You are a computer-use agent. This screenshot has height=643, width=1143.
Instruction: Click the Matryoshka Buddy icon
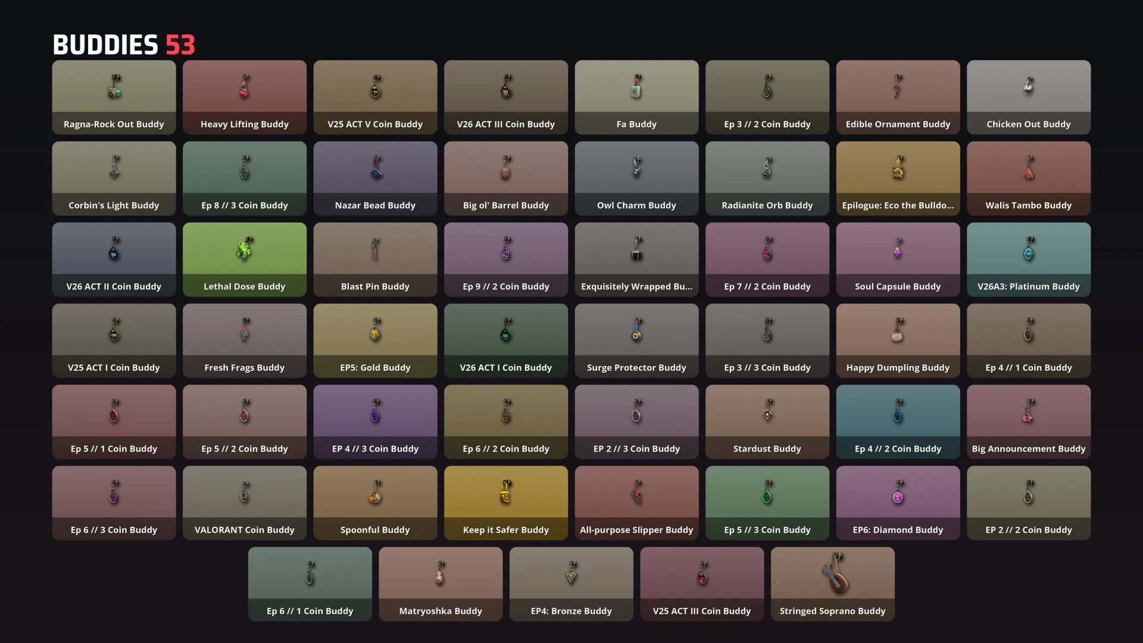[440, 573]
